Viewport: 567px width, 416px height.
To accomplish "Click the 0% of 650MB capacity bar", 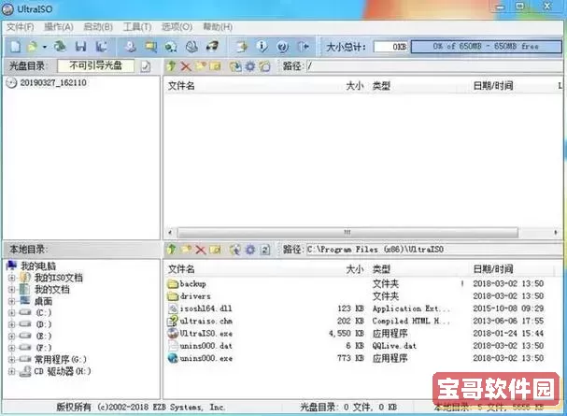I will pyautogui.click(x=486, y=47).
